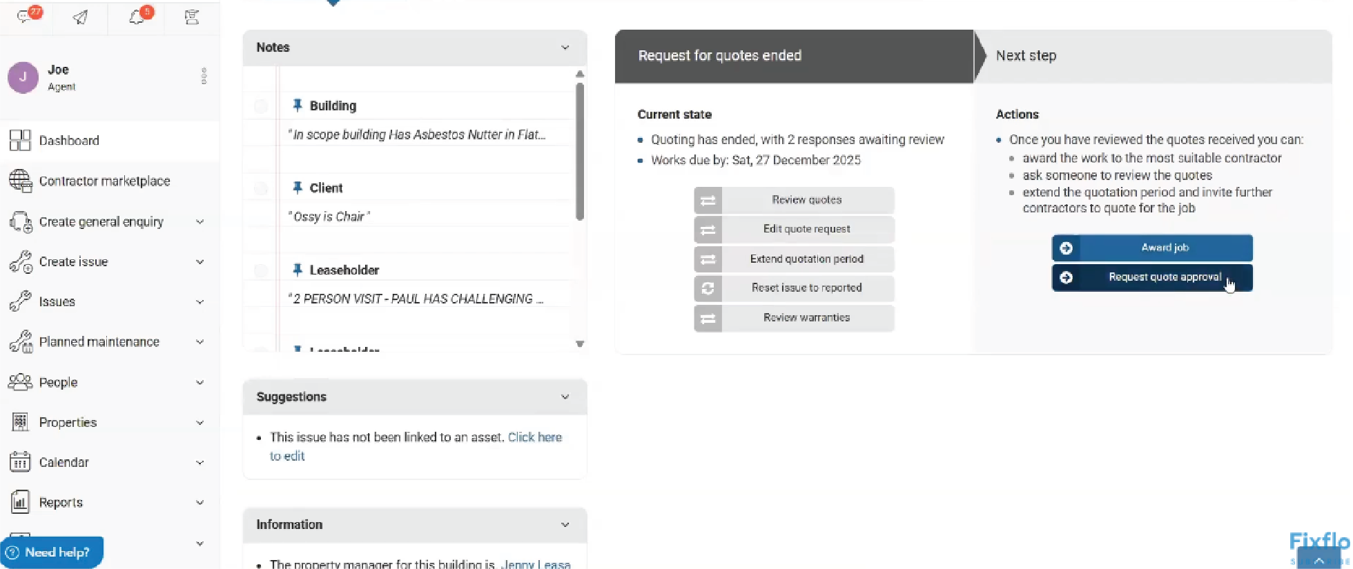1353x569 pixels.
Task: Select the Contractor marketplace globe icon
Action: click(x=21, y=181)
